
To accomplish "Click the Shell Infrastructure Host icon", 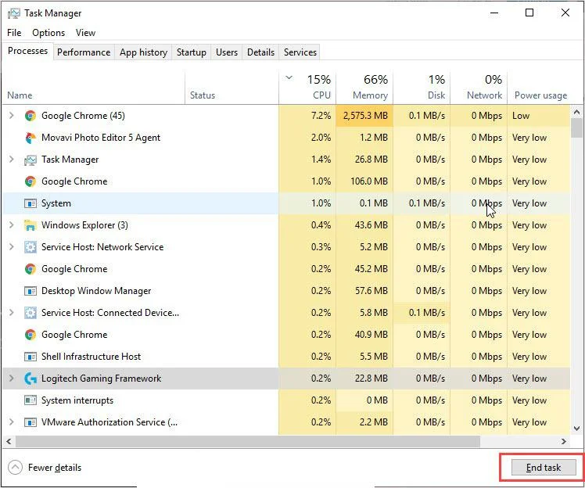I will coord(31,357).
